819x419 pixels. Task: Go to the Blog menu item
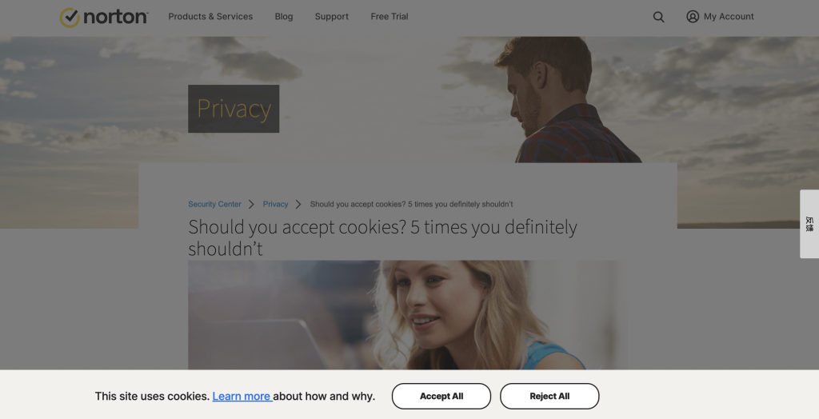click(x=284, y=17)
